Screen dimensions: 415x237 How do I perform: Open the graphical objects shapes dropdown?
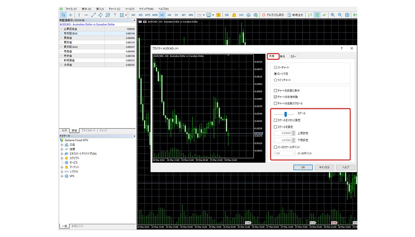[123, 15]
